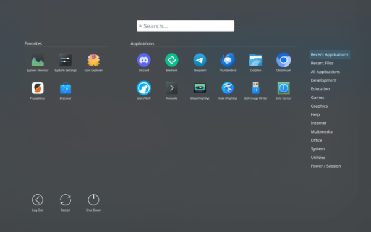The image size is (371, 232).
Task: Open the Development category
Action: coord(323,80)
